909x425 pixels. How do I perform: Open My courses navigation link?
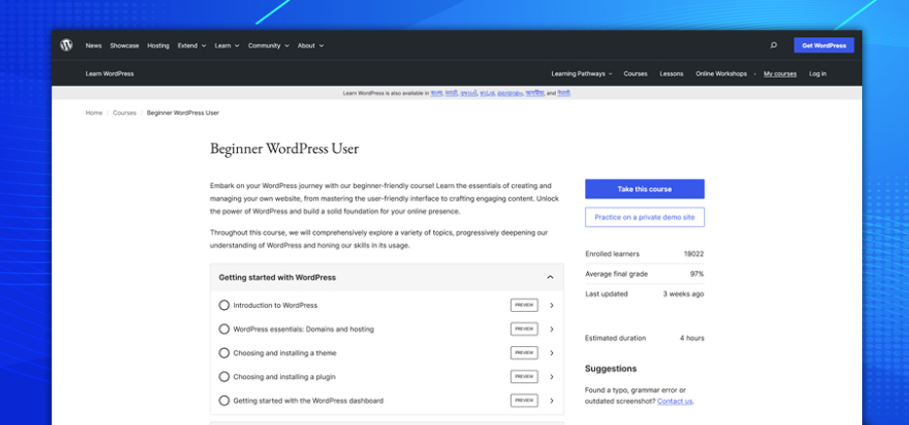point(779,73)
